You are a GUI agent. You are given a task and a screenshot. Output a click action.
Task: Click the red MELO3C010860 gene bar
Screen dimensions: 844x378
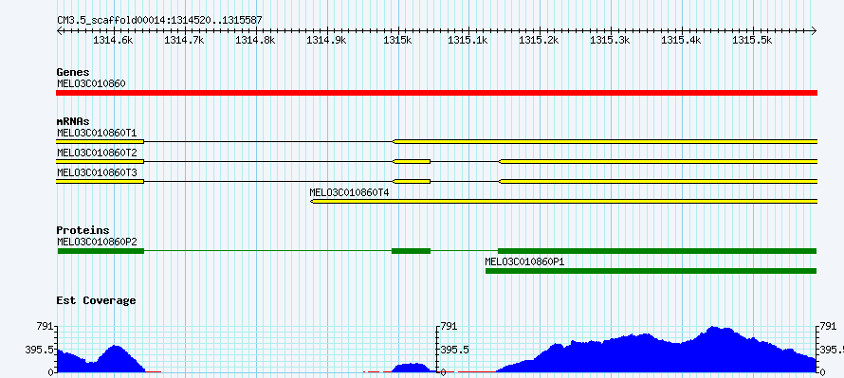pyautogui.click(x=436, y=93)
